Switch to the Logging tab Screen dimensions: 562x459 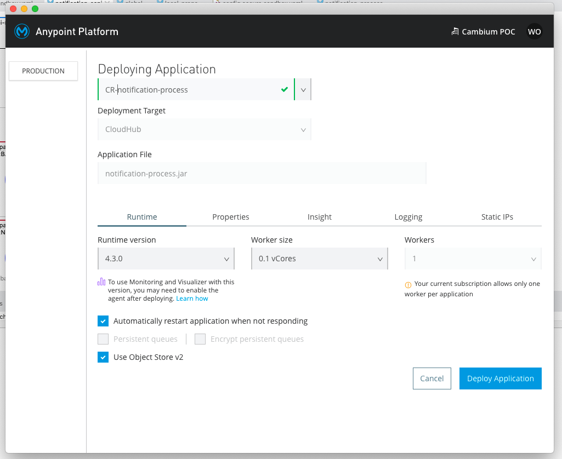408,217
